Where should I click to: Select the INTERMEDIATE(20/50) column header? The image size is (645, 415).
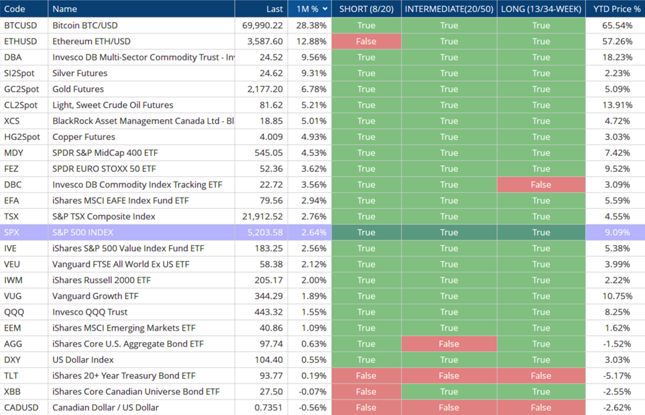[x=449, y=9]
